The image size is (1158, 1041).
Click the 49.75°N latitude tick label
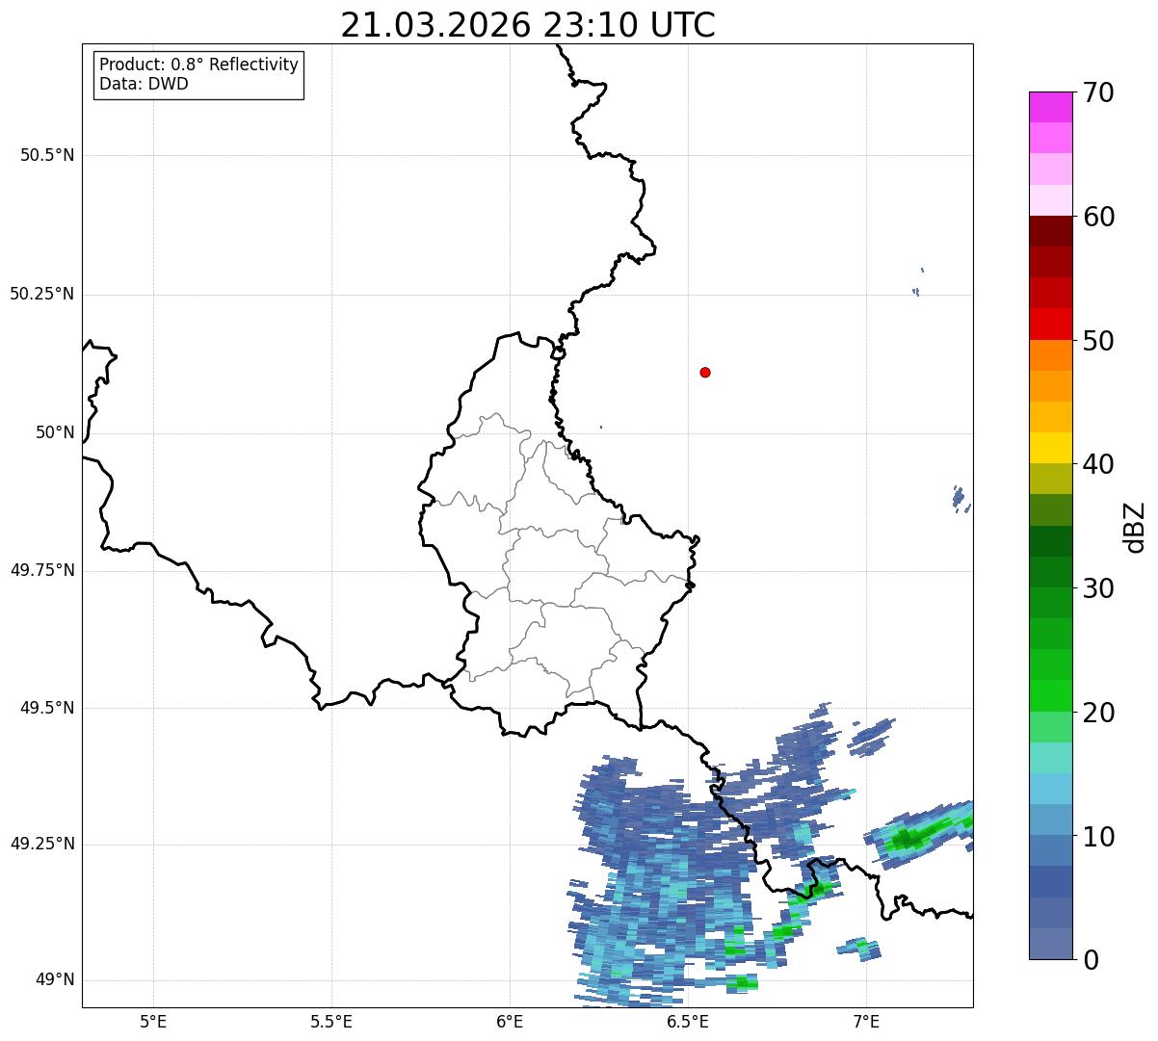point(42,570)
